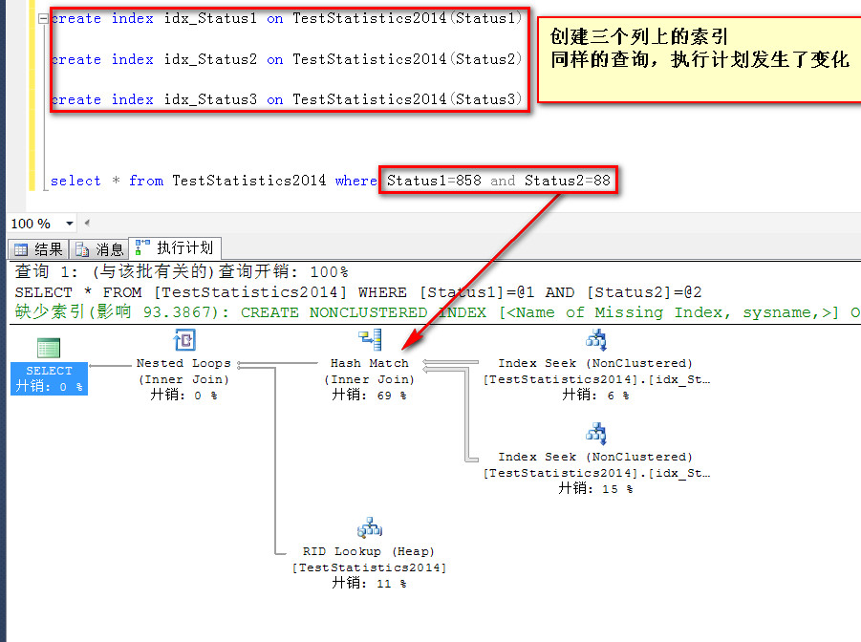This screenshot has width=861, height=642.
Task: Click the Index Seek label with 15 % cost
Action: pyautogui.click(x=595, y=457)
